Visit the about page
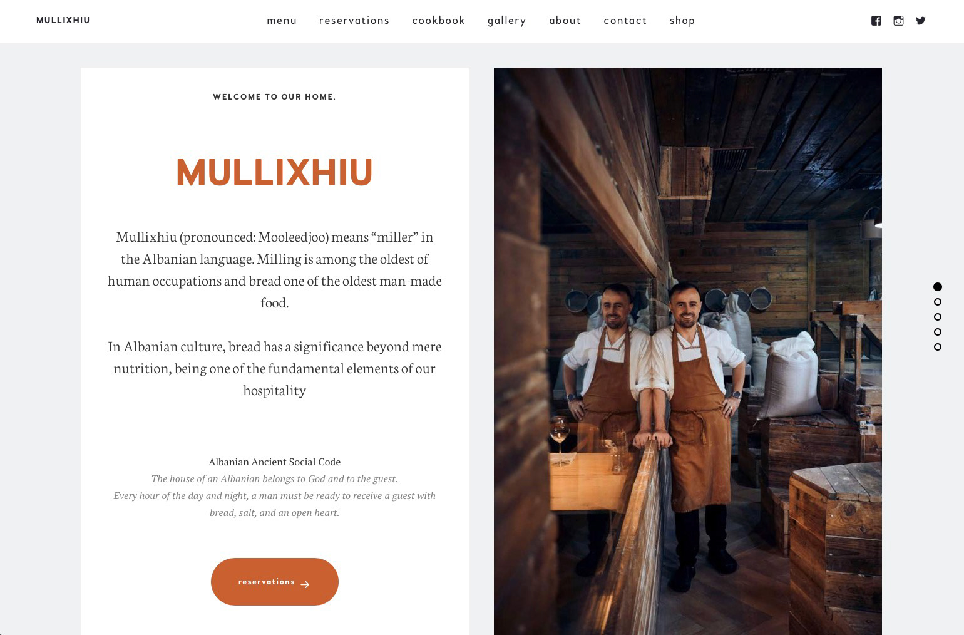Image resolution: width=964 pixels, height=635 pixels. (565, 21)
